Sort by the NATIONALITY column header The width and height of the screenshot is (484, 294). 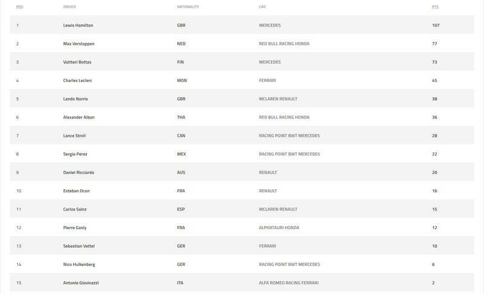pyautogui.click(x=188, y=7)
